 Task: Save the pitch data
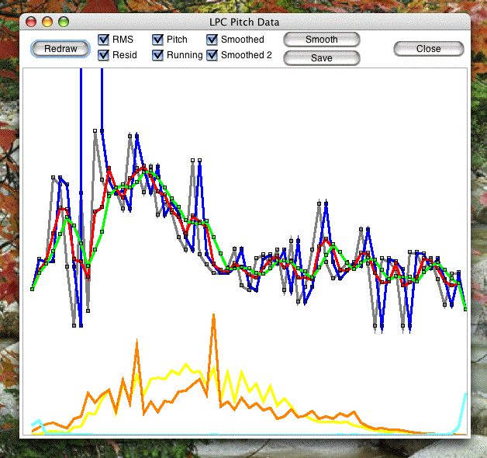(322, 58)
